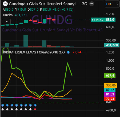Click the high price Y915,0 value
This screenshot has height=117, width=120.
click(x=21, y=10)
